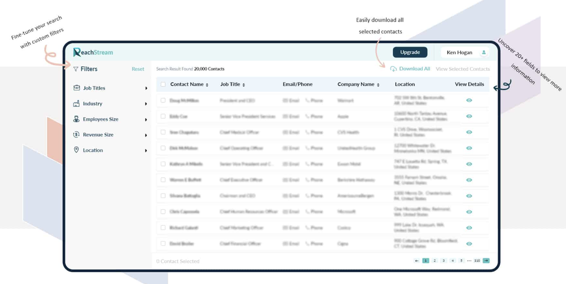
Task: Reveal the Email for the Microsoft row
Action: coord(291,212)
